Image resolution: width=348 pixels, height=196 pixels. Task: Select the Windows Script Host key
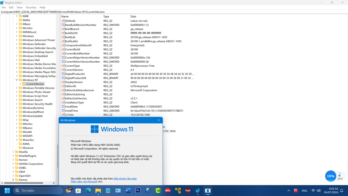35,96
